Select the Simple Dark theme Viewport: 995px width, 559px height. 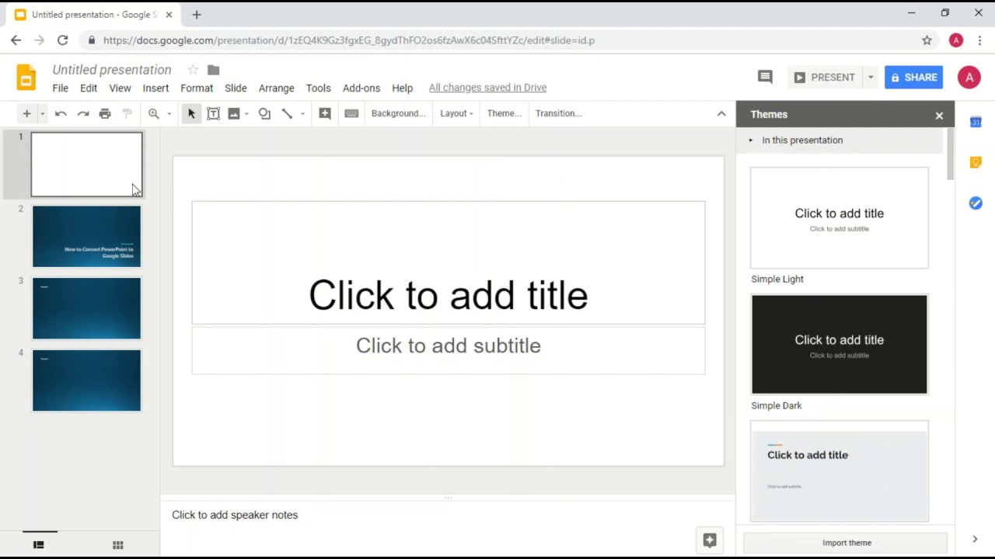[x=840, y=344]
